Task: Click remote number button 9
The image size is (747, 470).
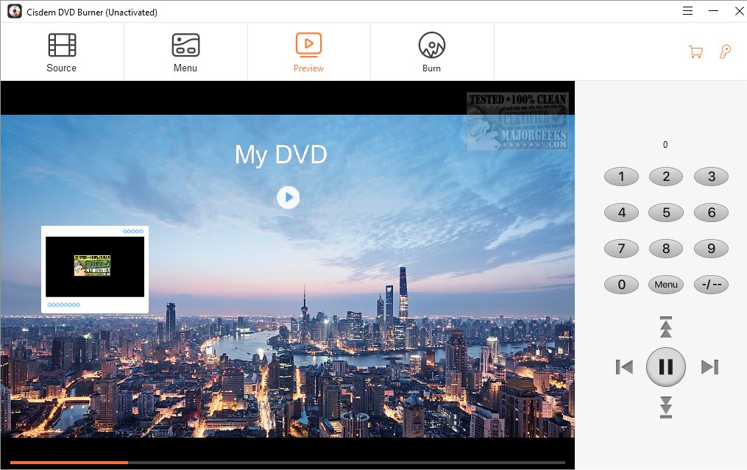Action: pos(711,249)
